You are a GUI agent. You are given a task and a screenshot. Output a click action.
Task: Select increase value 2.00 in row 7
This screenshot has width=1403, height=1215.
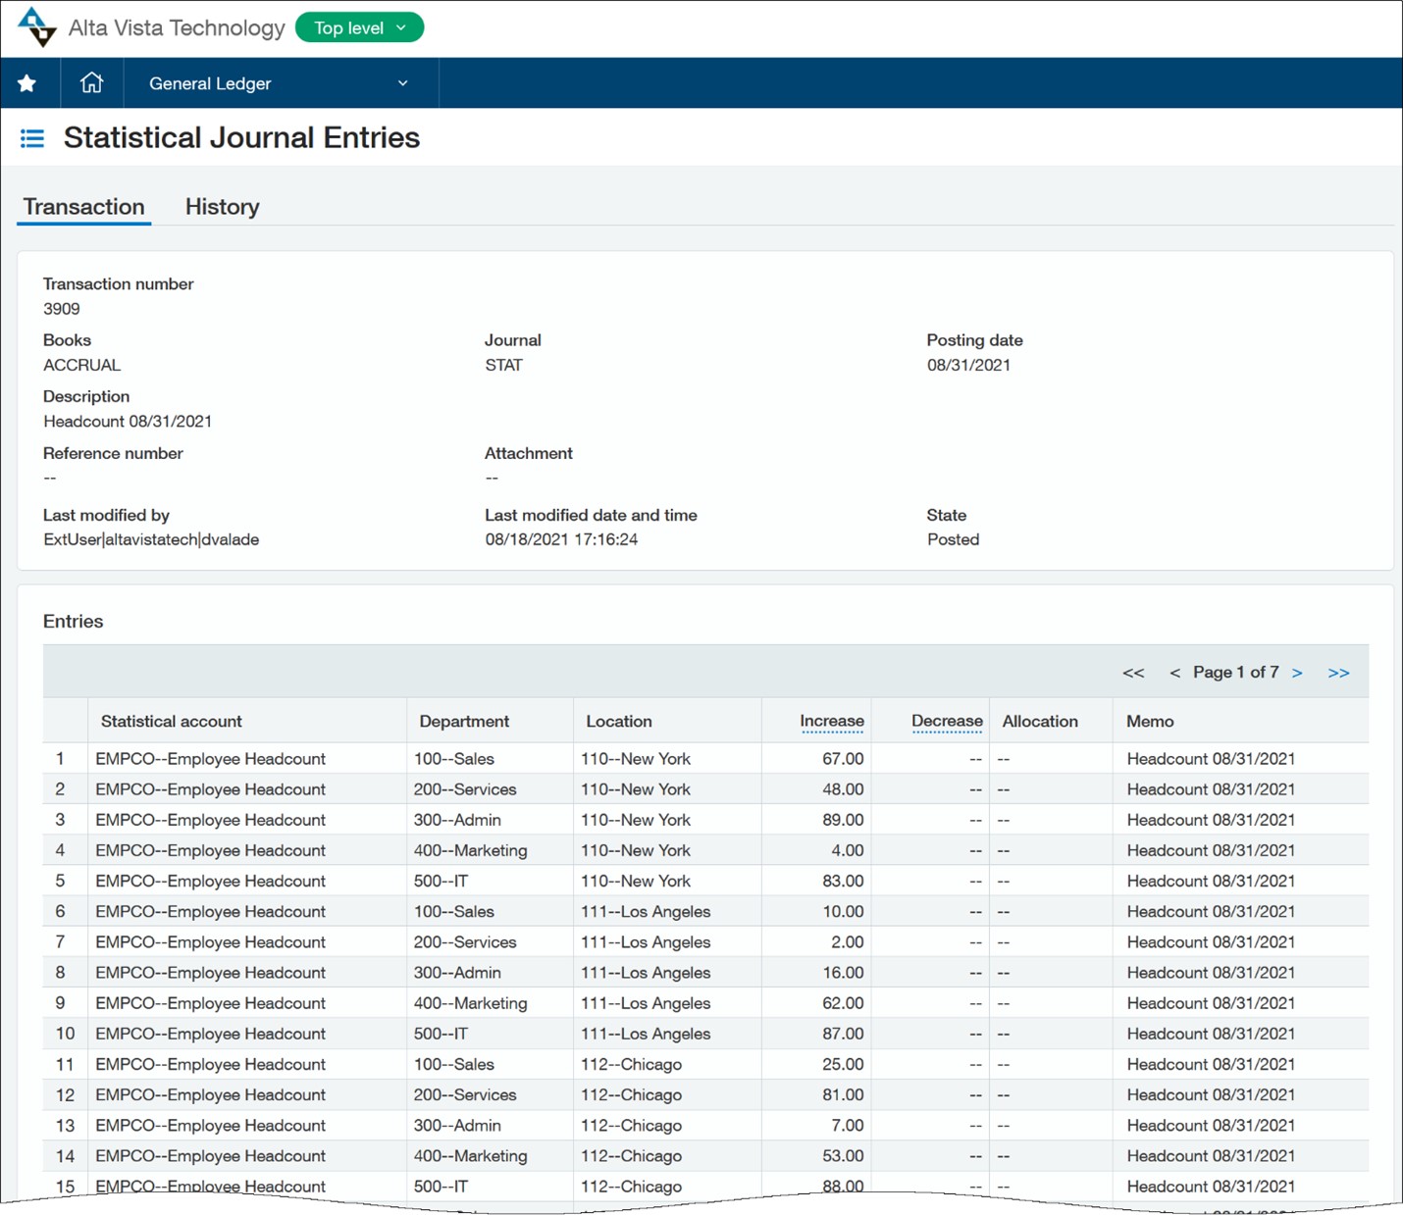pos(848,942)
